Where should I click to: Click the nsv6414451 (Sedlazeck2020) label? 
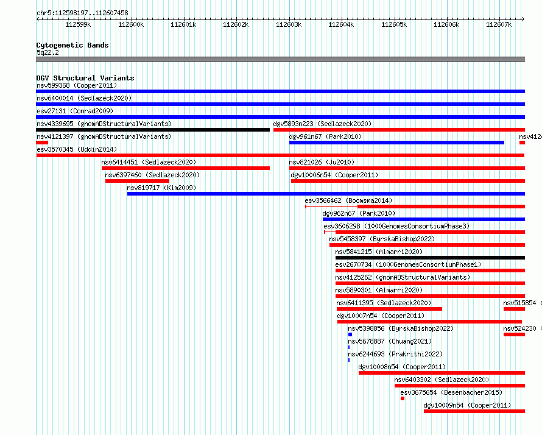click(149, 162)
